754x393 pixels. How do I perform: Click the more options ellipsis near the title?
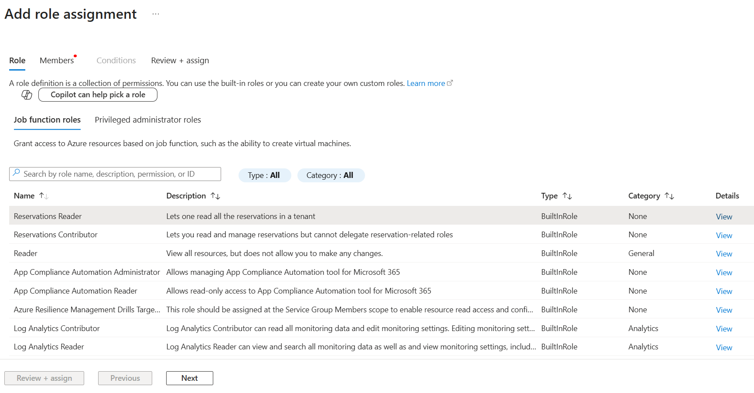156,14
